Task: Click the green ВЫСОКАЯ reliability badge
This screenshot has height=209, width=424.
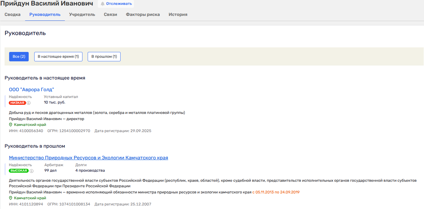Action: pos(19,171)
